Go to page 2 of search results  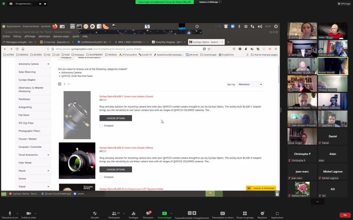64,84
